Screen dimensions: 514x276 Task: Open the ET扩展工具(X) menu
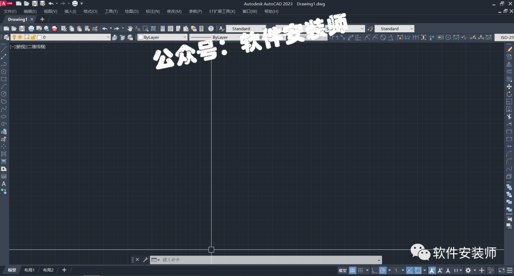[222, 11]
